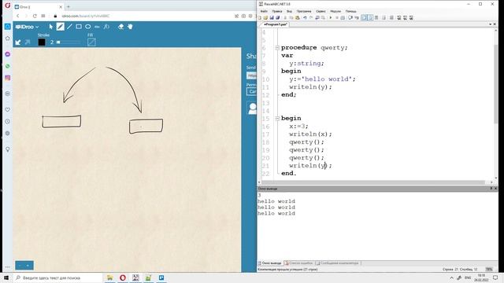Adjust the stroke width slider
504x283 pixels.
coord(69,42)
